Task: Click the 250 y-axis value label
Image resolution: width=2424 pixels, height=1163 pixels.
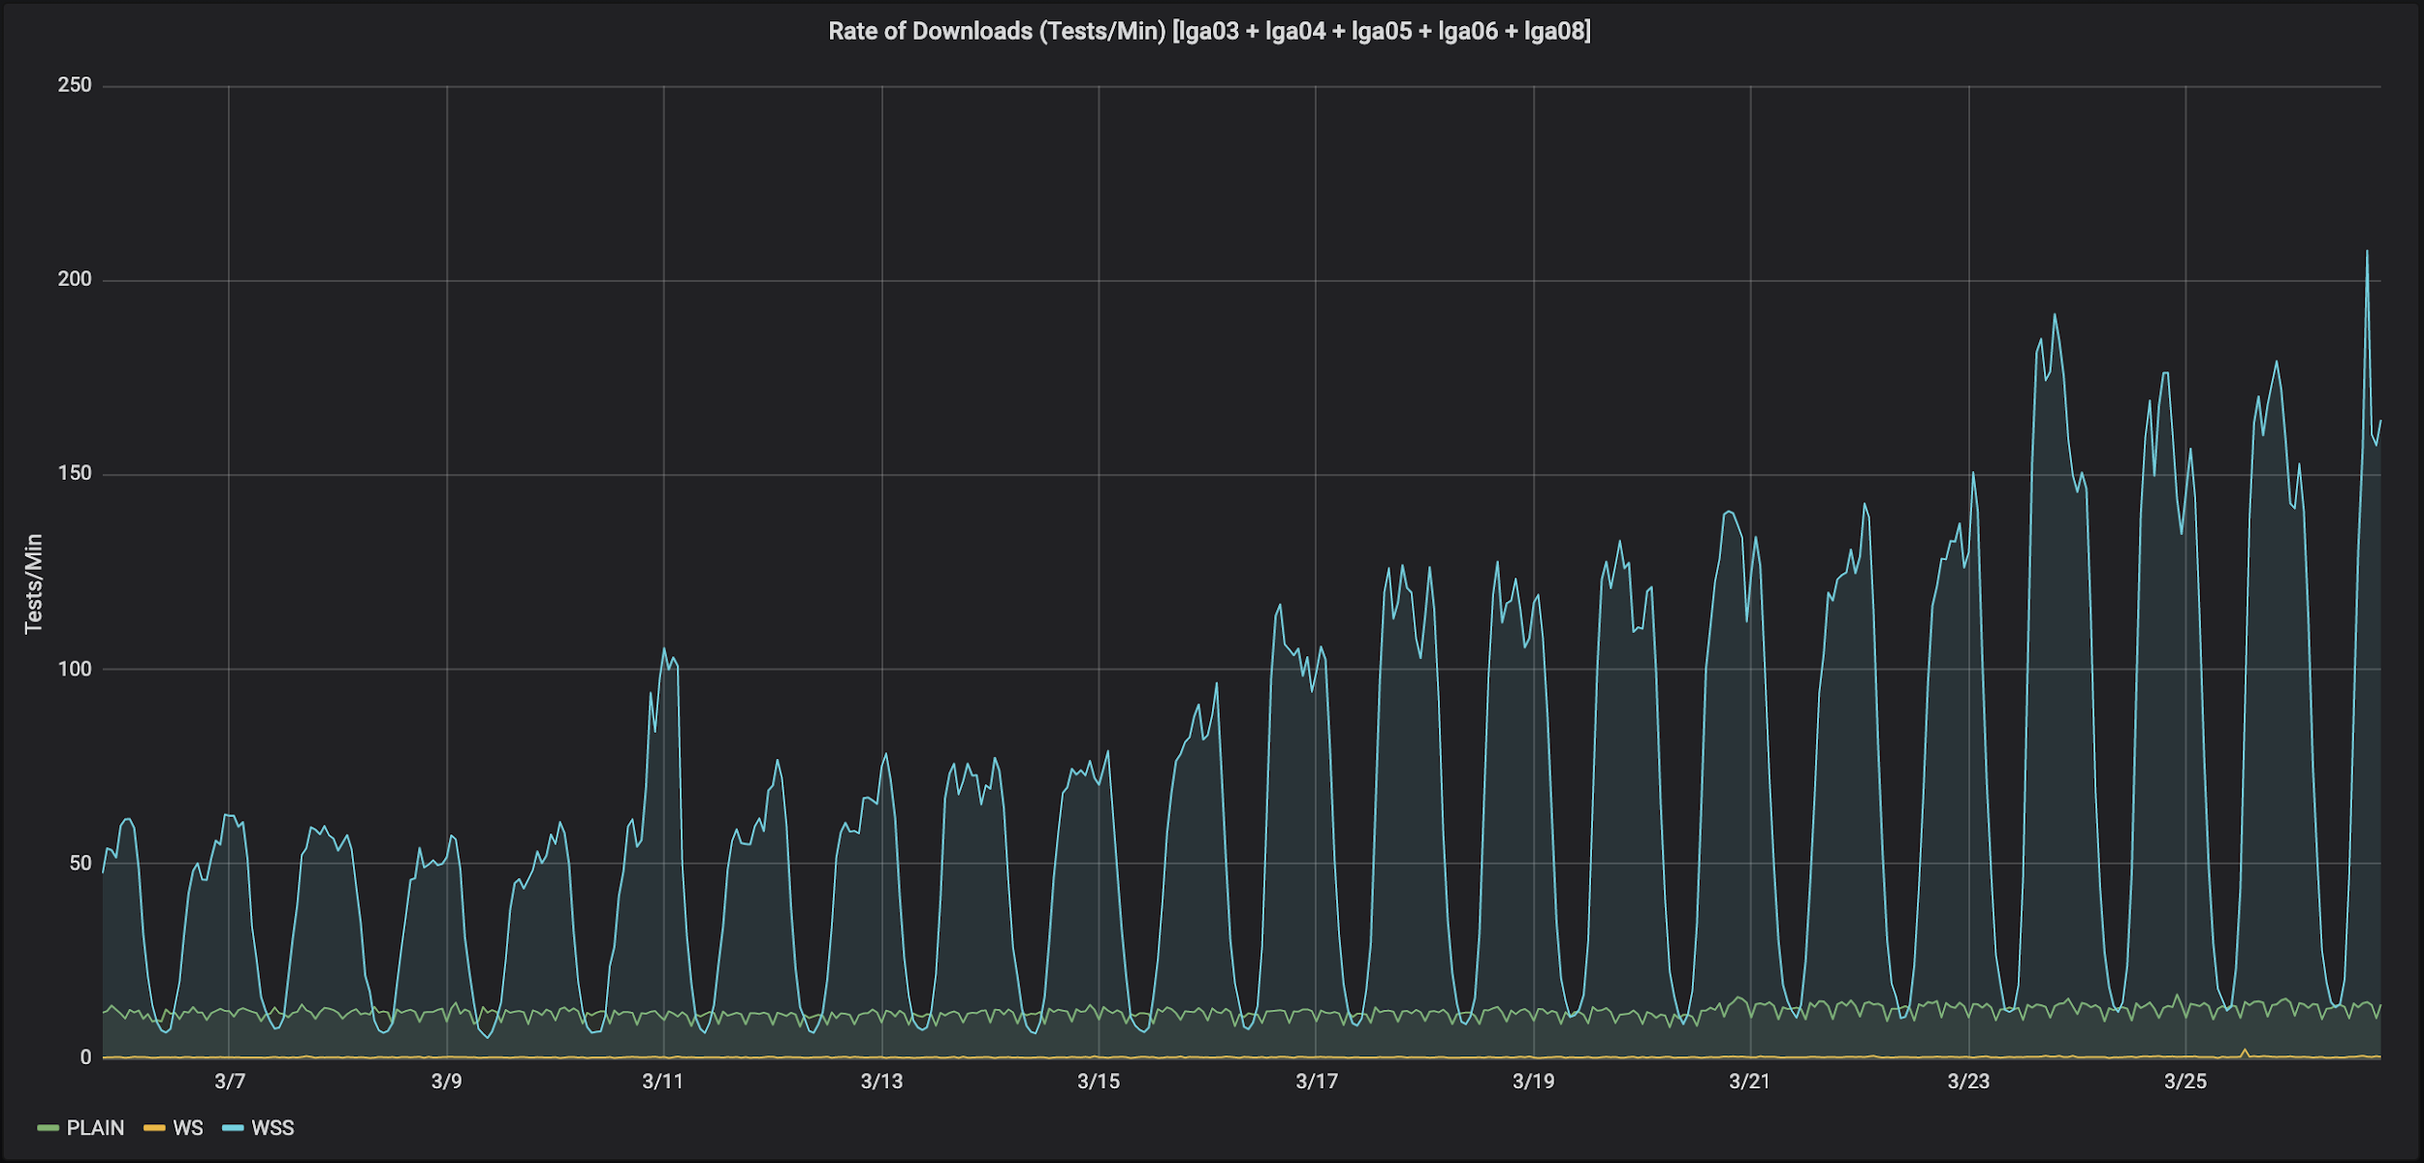Action: [x=75, y=85]
